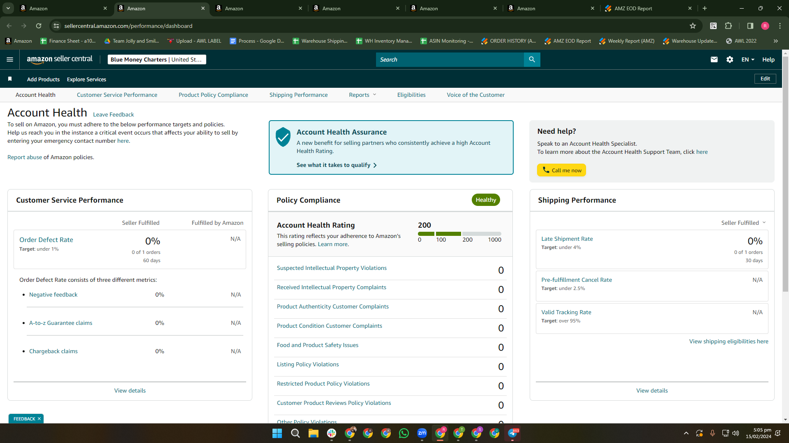Go to the Shipping Performance tab
The width and height of the screenshot is (789, 443).
point(299,95)
